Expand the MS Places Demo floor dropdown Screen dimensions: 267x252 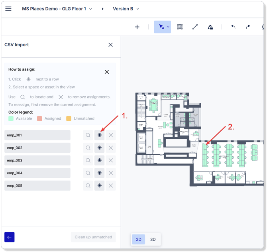[x=90, y=9]
